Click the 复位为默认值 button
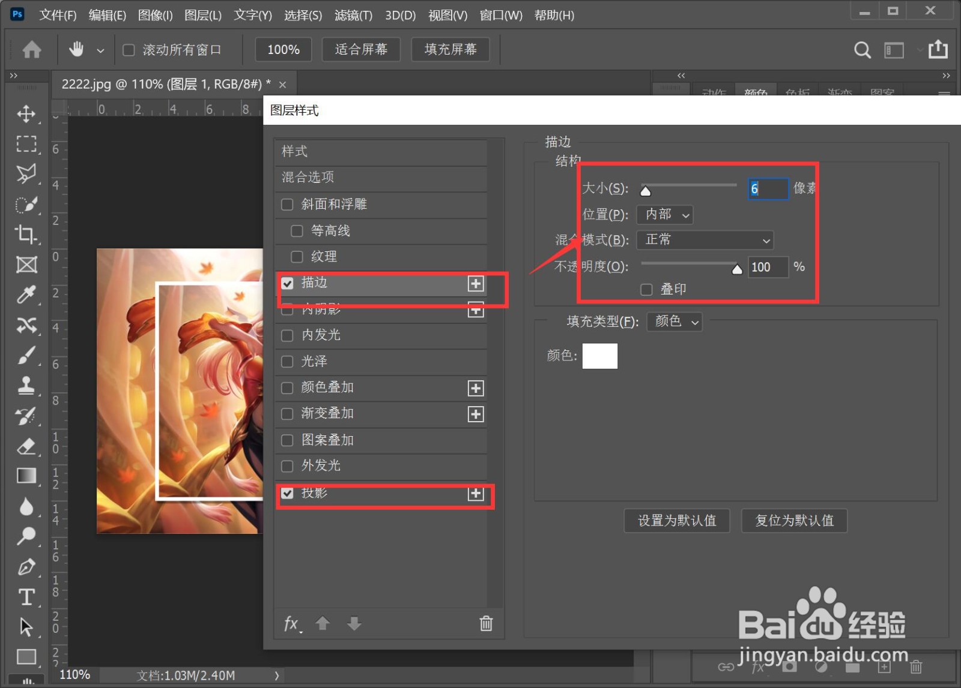The width and height of the screenshot is (961, 688). coord(794,521)
